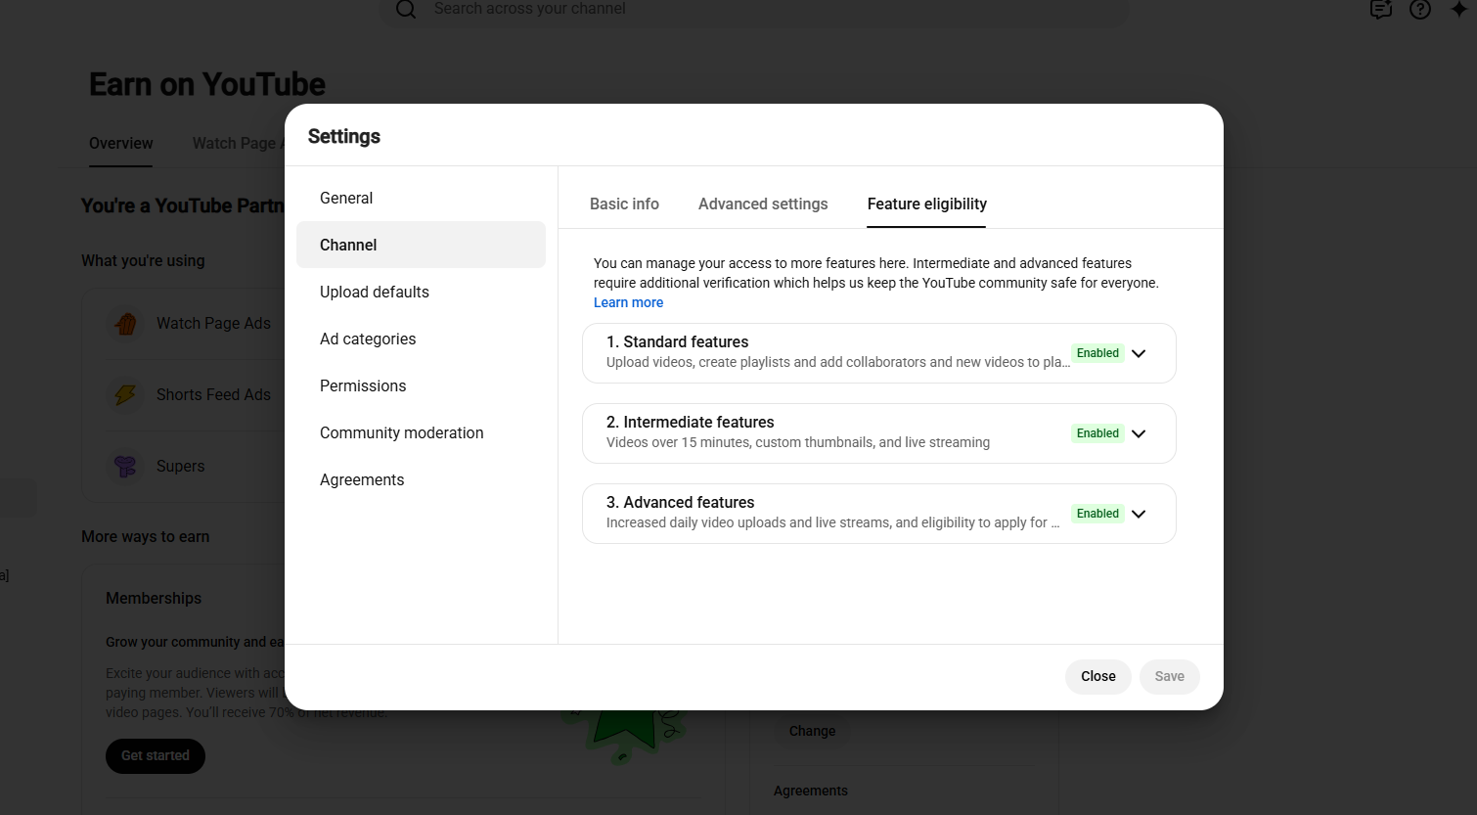Viewport: 1477px width, 815px height.
Task: Open Permissions settings
Action: (421, 385)
